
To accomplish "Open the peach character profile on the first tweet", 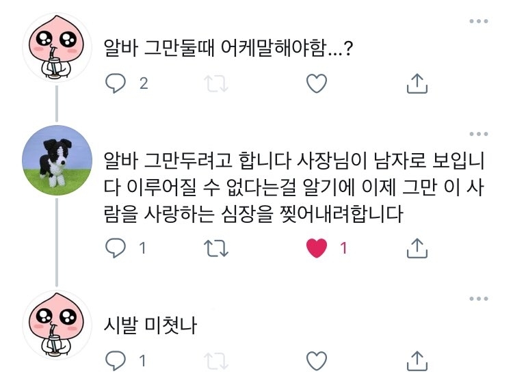I will point(57,47).
